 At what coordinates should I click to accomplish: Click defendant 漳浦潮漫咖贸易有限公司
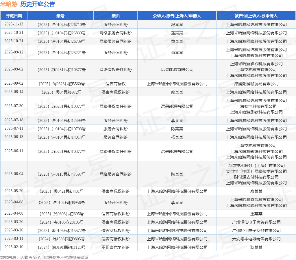(256, 84)
